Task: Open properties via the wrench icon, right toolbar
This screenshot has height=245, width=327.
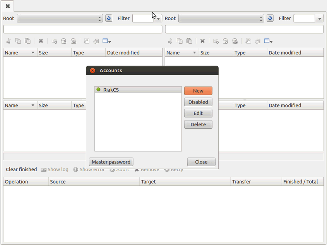Action: [248, 41]
